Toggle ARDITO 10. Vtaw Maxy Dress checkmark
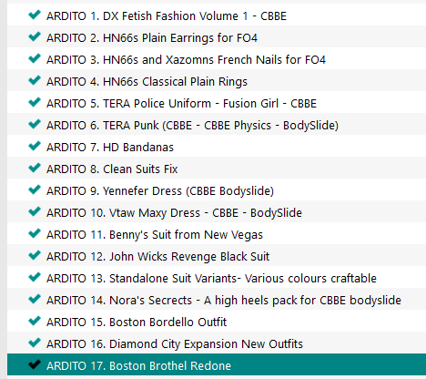This screenshot has height=379, width=426. pyautogui.click(x=35, y=211)
